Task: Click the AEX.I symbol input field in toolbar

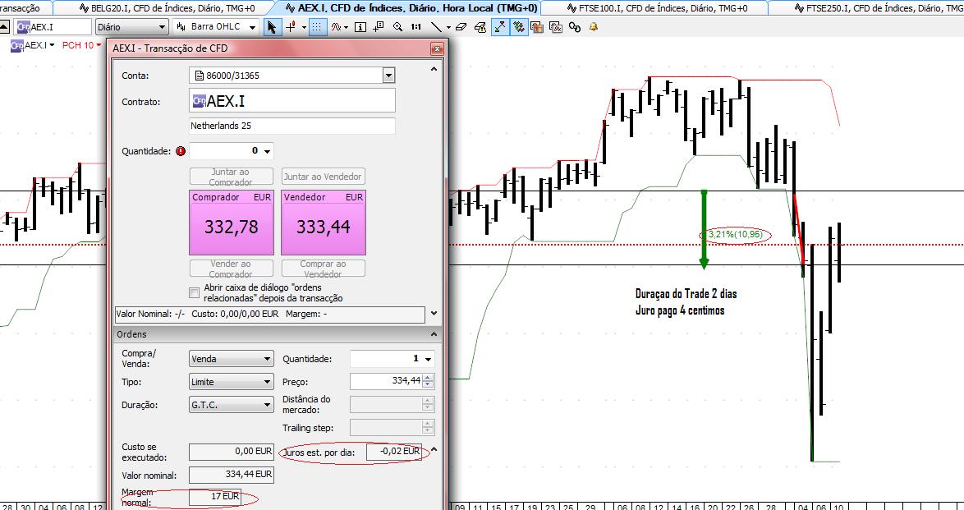Action: (x=53, y=27)
